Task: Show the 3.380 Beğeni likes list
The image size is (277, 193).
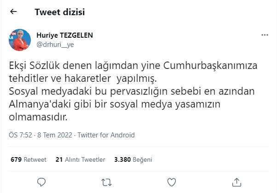Action: [x=133, y=159]
